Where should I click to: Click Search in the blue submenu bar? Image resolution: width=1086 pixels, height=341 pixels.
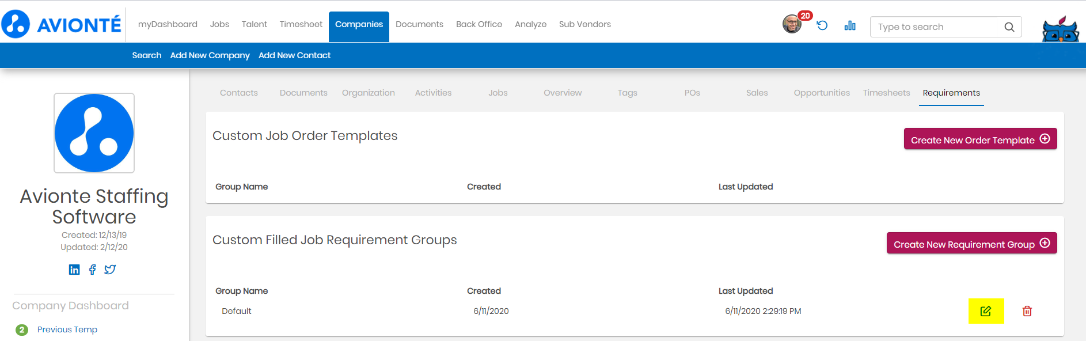pyautogui.click(x=147, y=55)
